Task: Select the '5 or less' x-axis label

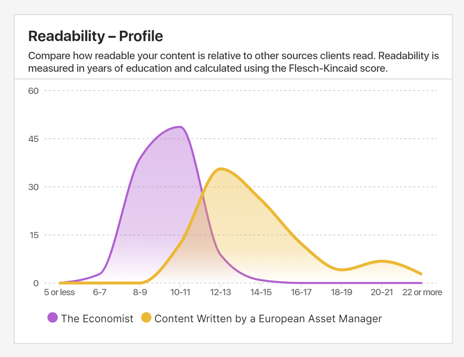Action: pyautogui.click(x=59, y=292)
